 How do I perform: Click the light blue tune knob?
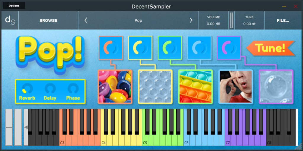[x=200, y=48]
